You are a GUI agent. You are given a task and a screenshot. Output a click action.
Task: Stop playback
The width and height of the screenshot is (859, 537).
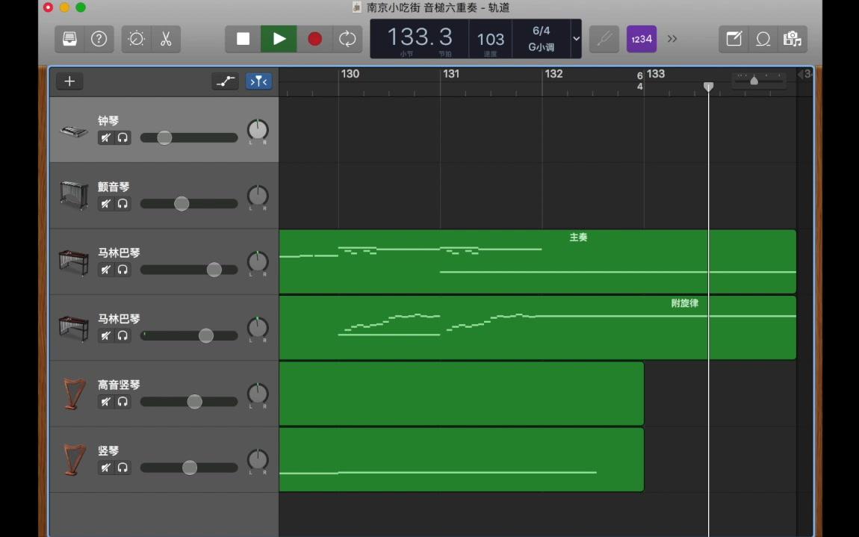click(243, 39)
